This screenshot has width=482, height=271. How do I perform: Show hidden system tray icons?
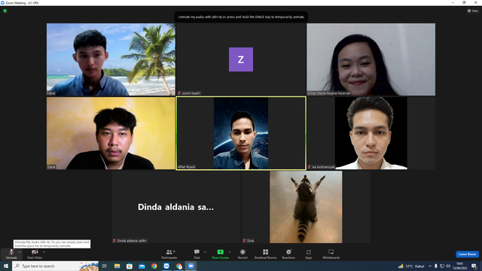(x=430, y=266)
